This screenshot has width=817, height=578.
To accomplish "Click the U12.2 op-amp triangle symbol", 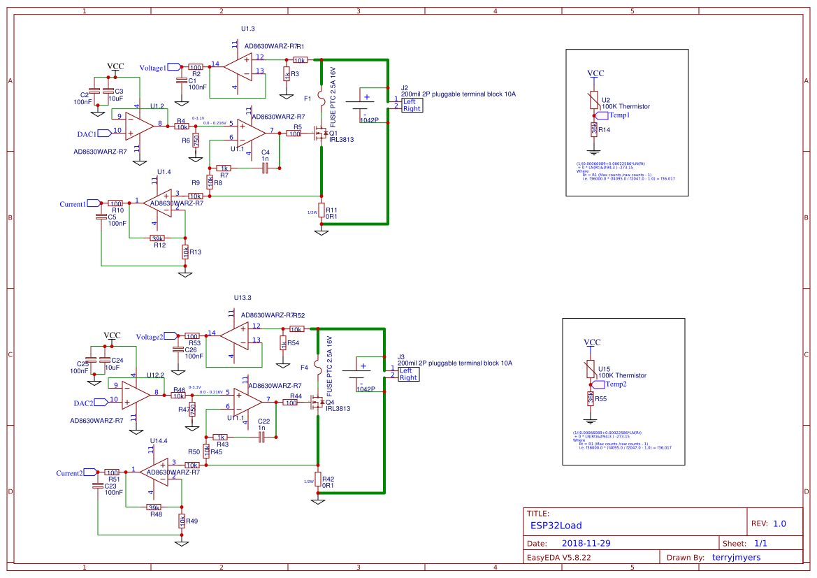I will tap(136, 395).
